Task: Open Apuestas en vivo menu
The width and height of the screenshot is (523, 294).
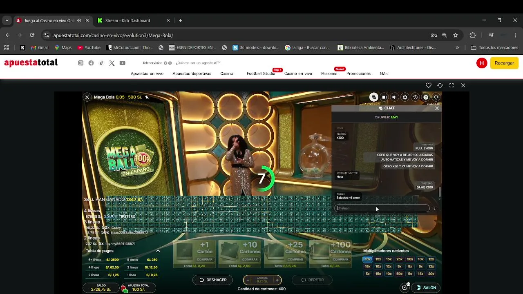Action: [x=147, y=73]
